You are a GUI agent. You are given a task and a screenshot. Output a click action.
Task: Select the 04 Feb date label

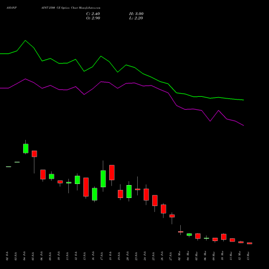[24, 256]
